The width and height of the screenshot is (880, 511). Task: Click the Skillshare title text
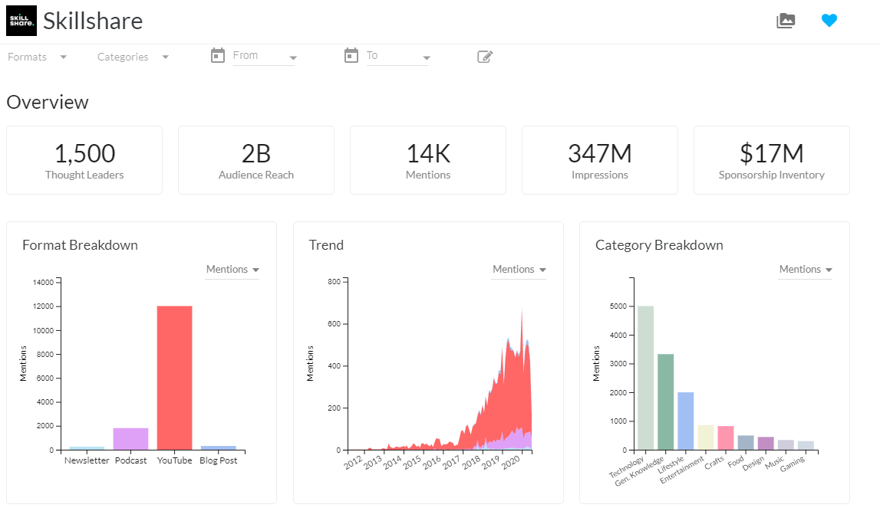[93, 21]
